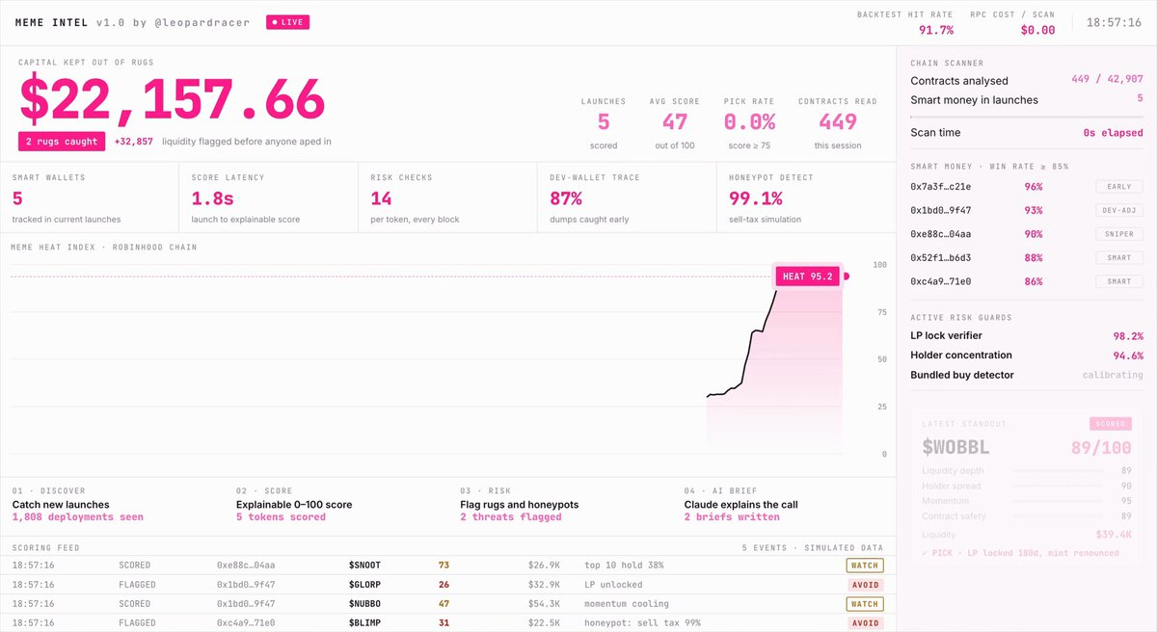The height and width of the screenshot is (632, 1157).
Task: Click the WATCH button for $SNOOT
Action: [x=865, y=565]
